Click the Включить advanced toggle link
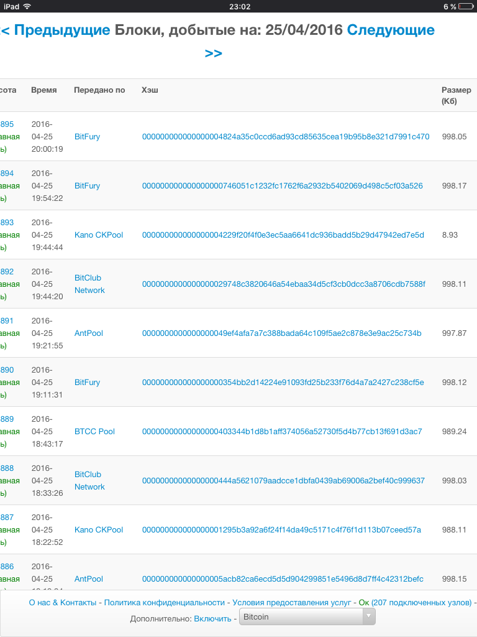The height and width of the screenshot is (637, 477). (212, 618)
